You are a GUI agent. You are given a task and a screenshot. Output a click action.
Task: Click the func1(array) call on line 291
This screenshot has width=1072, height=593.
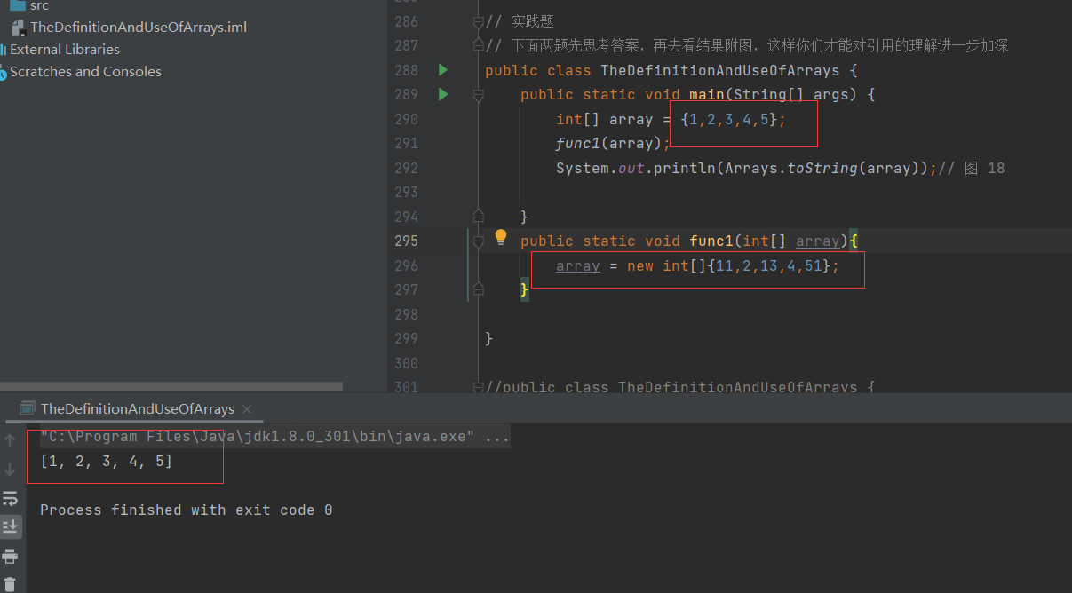click(x=609, y=143)
